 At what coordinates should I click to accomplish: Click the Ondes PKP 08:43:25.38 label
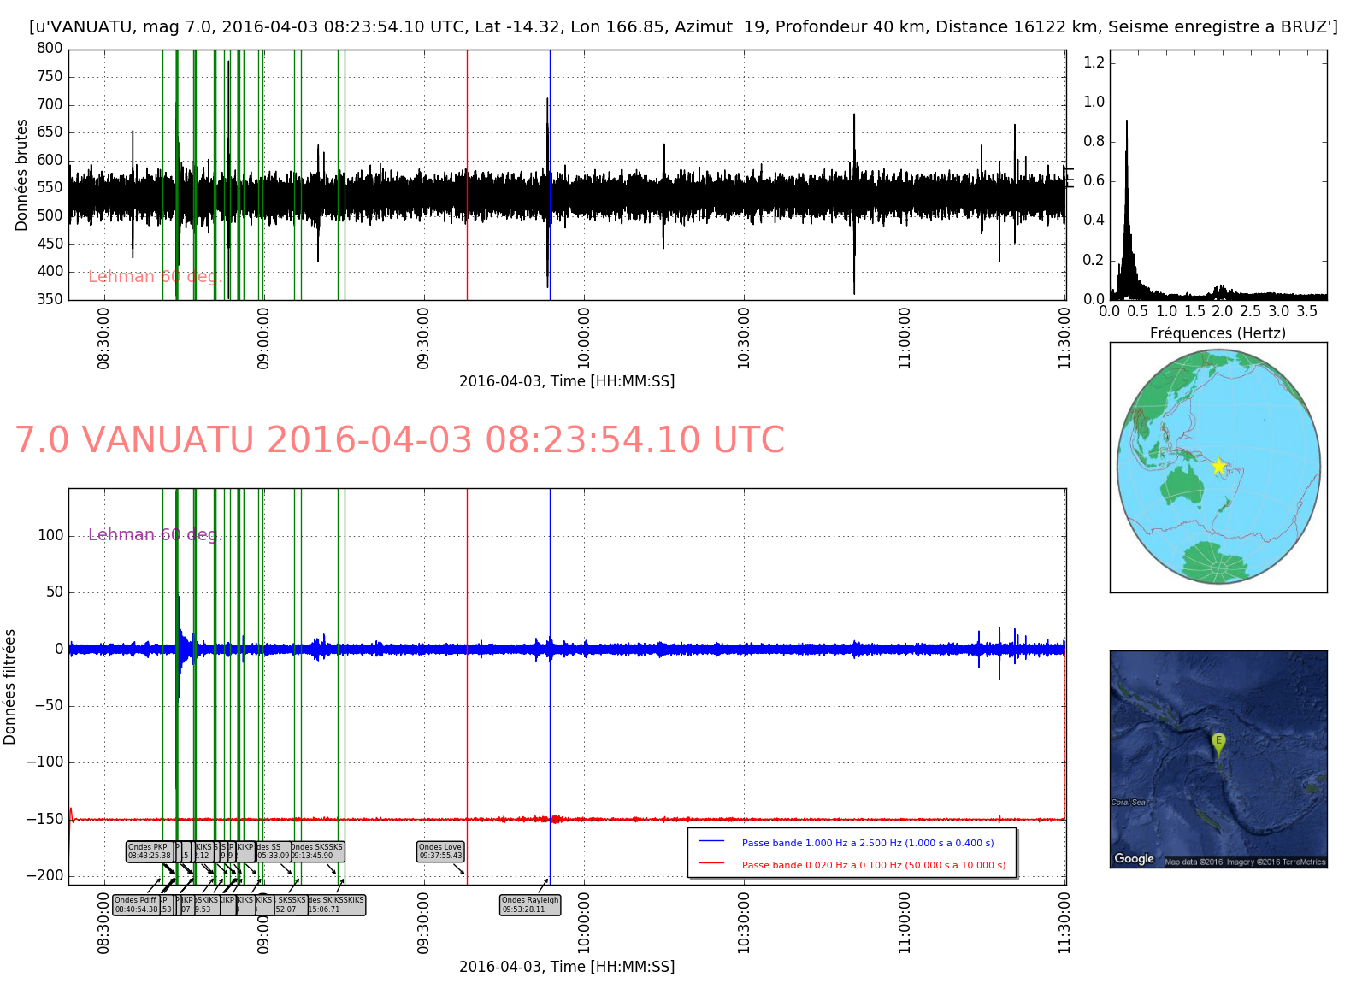149,851
